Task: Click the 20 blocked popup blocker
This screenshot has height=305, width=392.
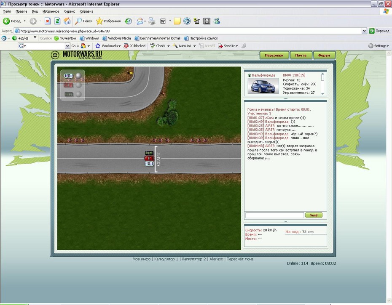Action: [x=134, y=46]
